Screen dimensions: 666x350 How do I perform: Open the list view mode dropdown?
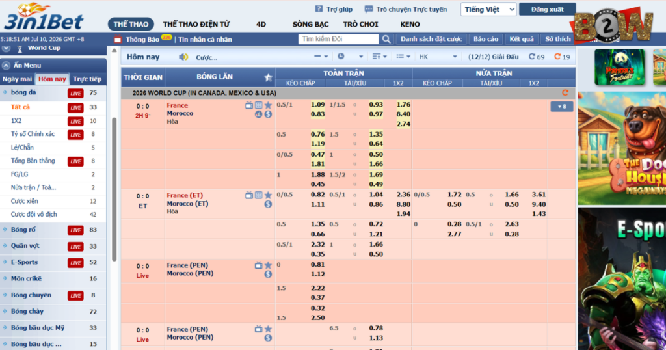point(403,57)
